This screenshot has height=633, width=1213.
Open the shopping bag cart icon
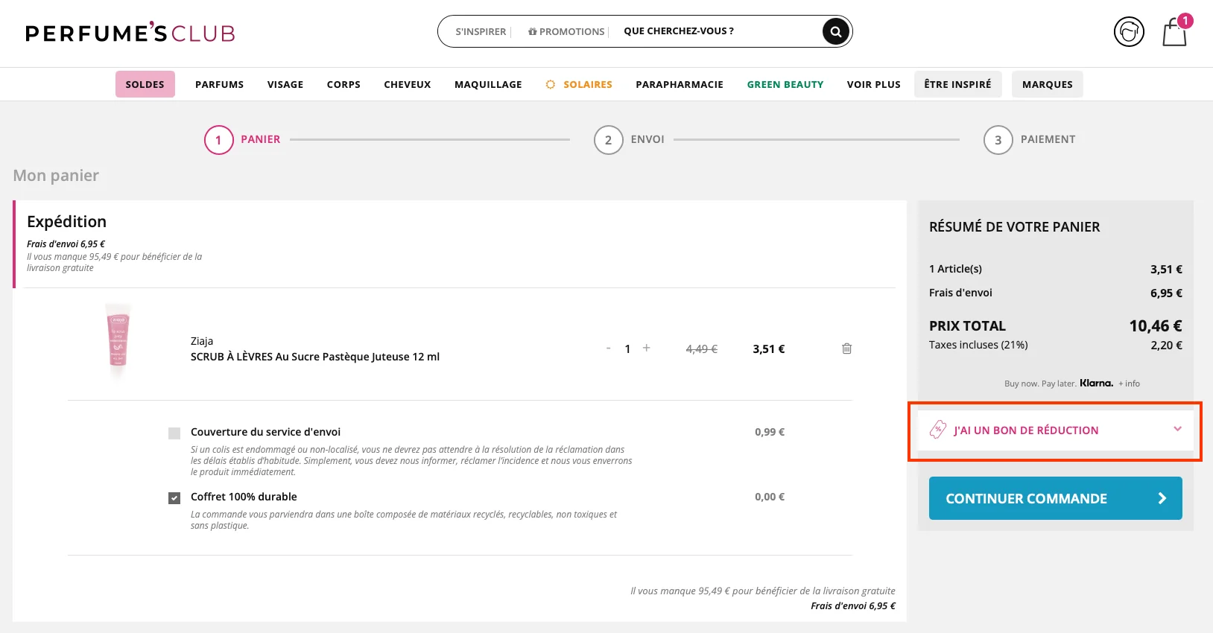[1175, 31]
